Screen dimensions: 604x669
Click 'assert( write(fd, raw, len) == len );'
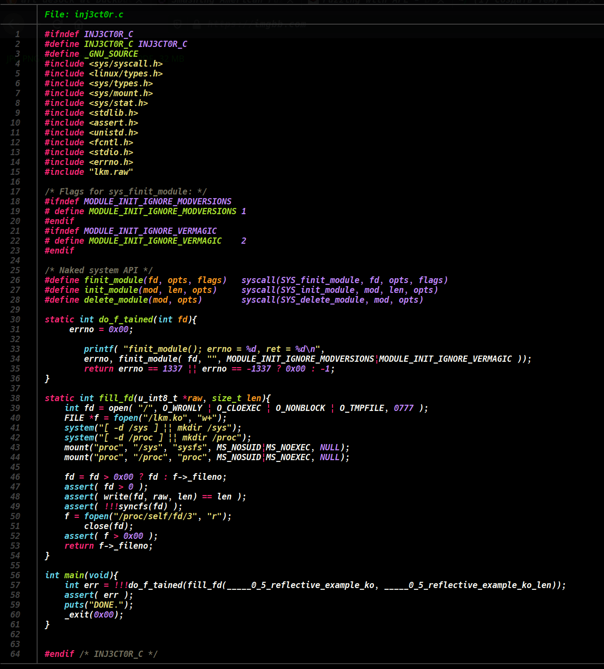[x=156, y=496]
